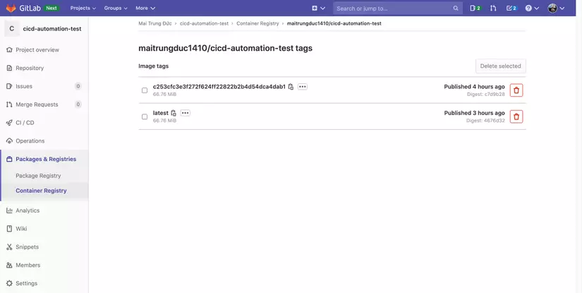Click Digest: 4676d32 text
This screenshot has height=293, width=582.
(485, 121)
